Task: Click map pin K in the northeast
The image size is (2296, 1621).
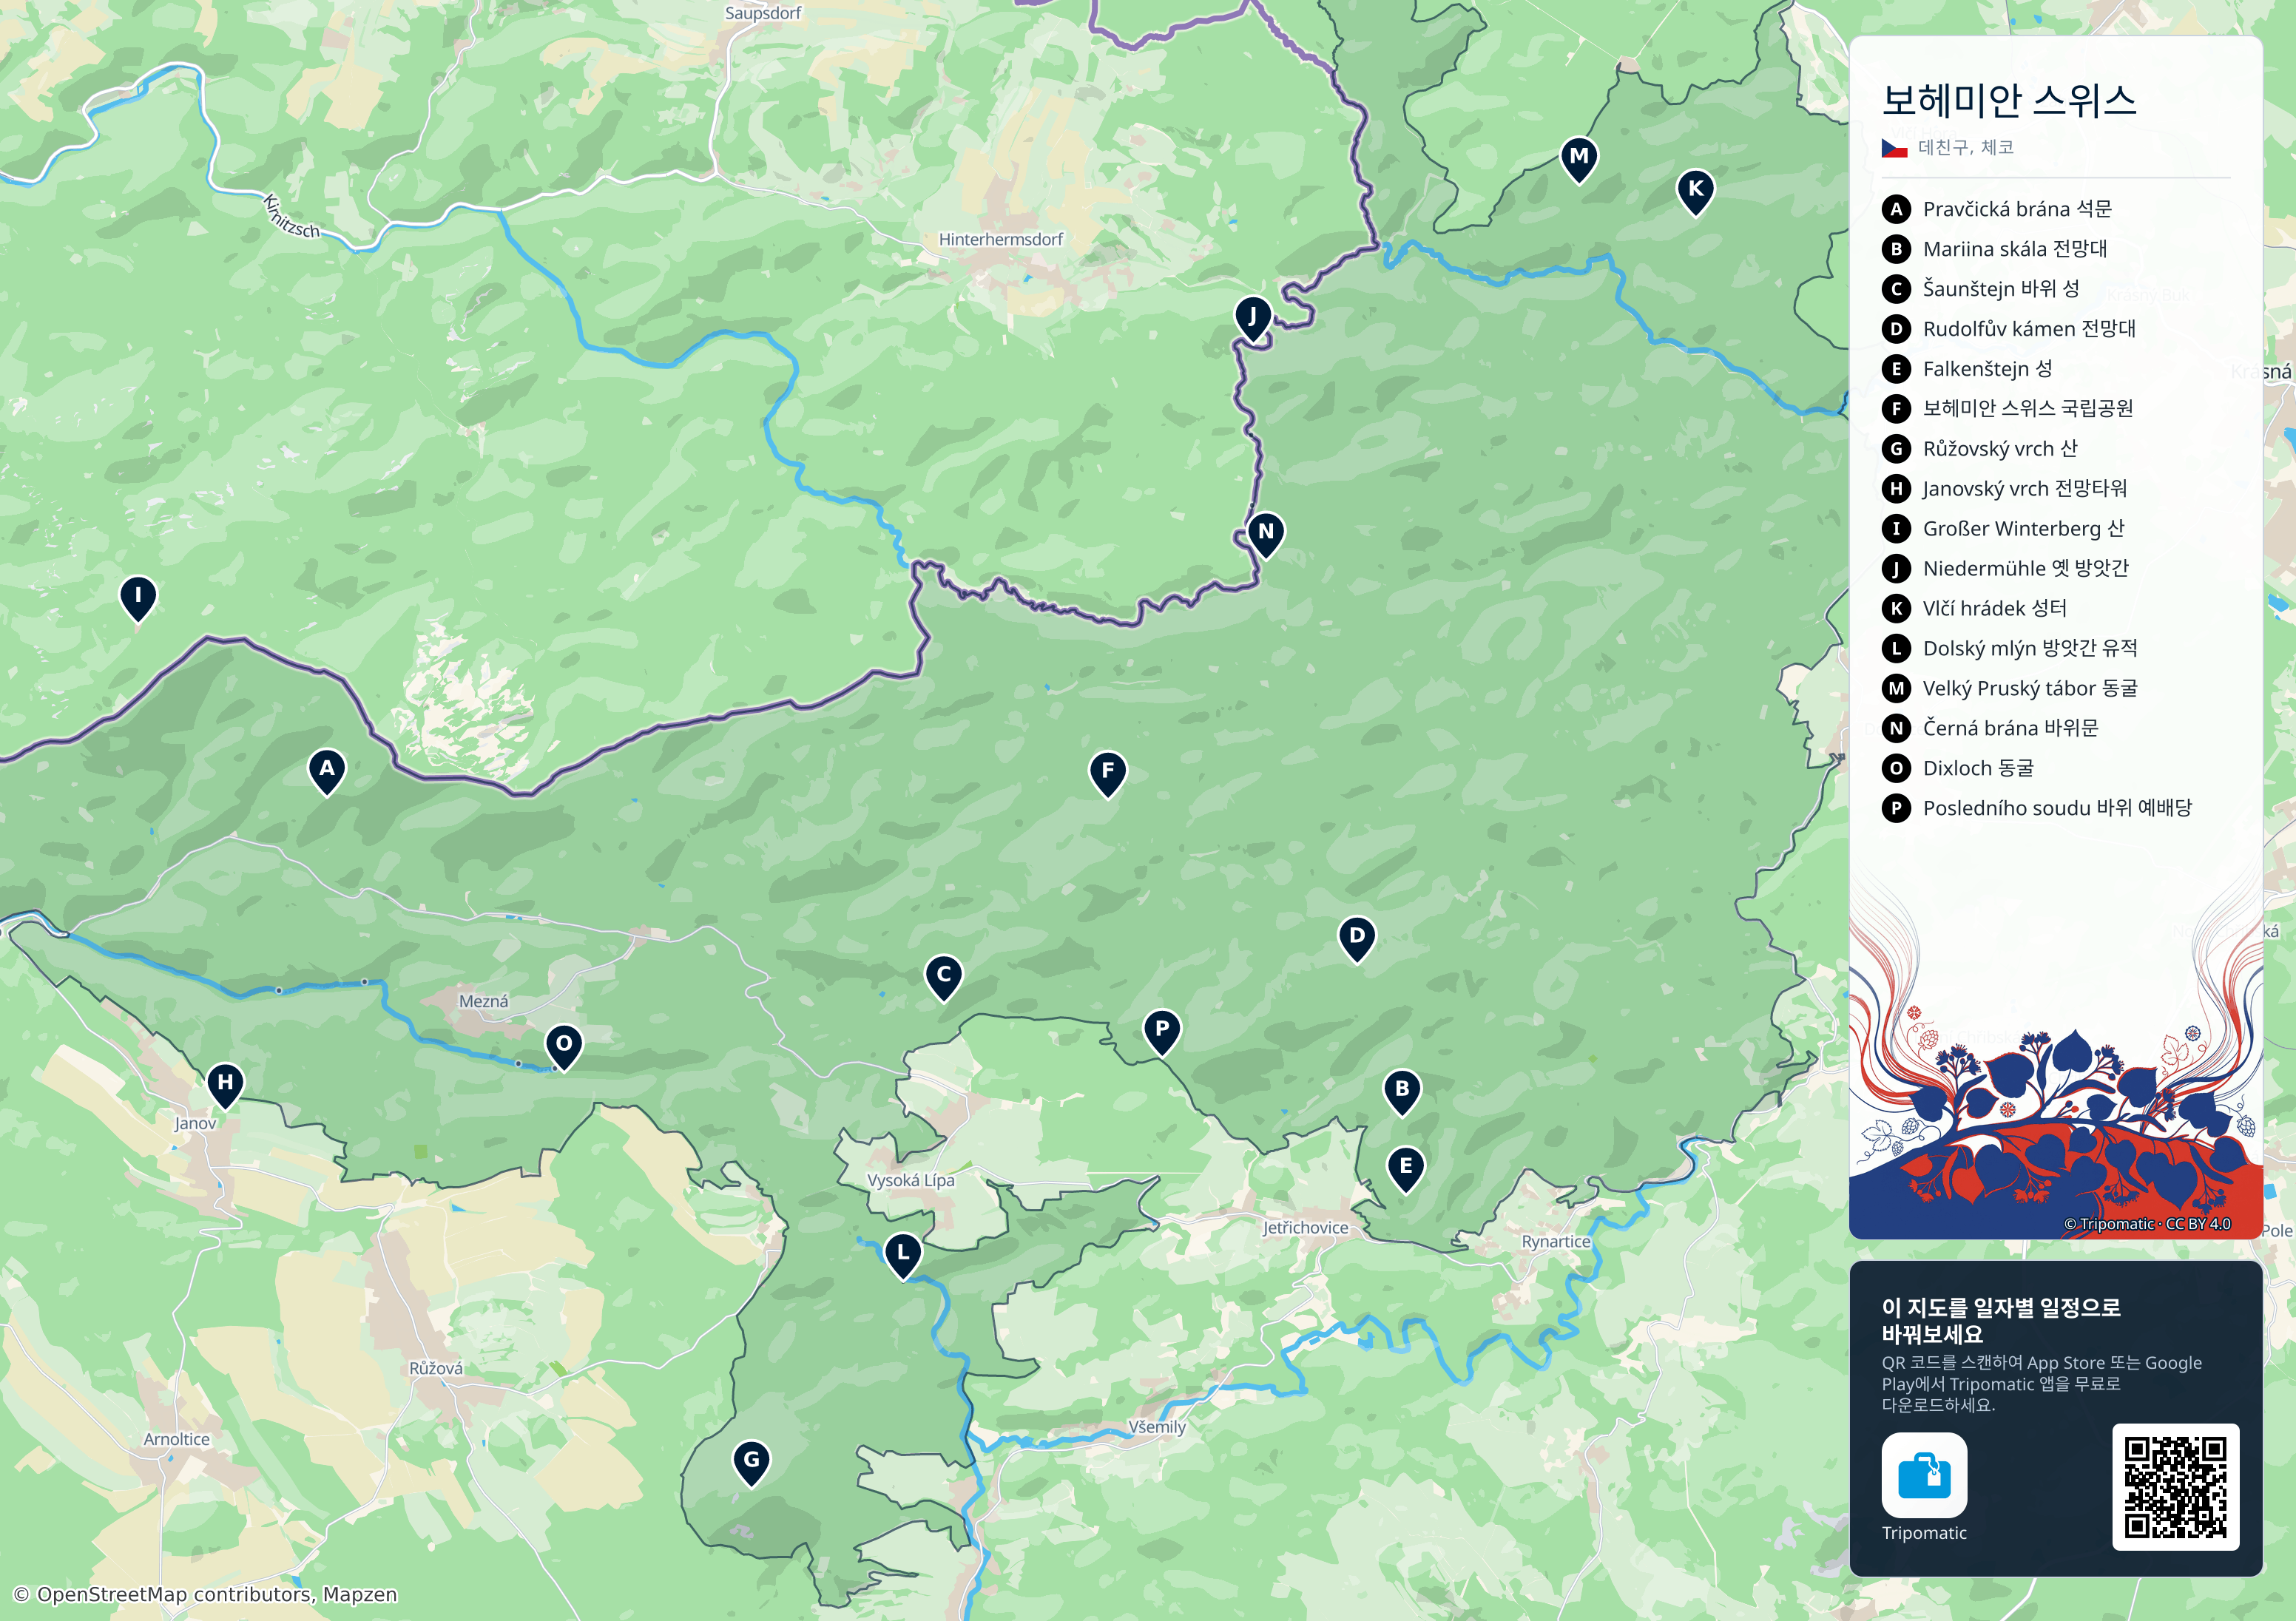Action: (1696, 192)
